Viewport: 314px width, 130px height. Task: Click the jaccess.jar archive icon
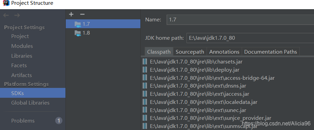[x=144, y=94]
